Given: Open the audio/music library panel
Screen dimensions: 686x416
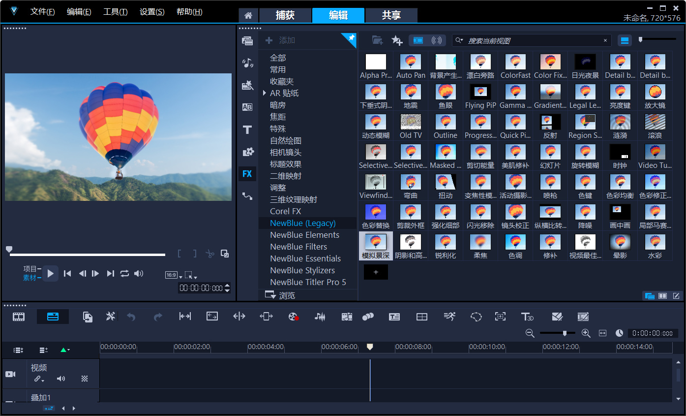Looking at the screenshot, I should [247, 63].
